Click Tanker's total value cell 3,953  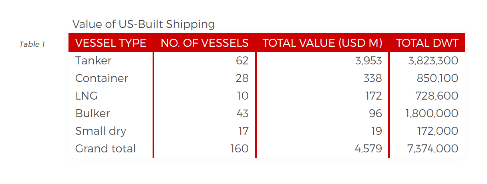pyautogui.click(x=369, y=61)
